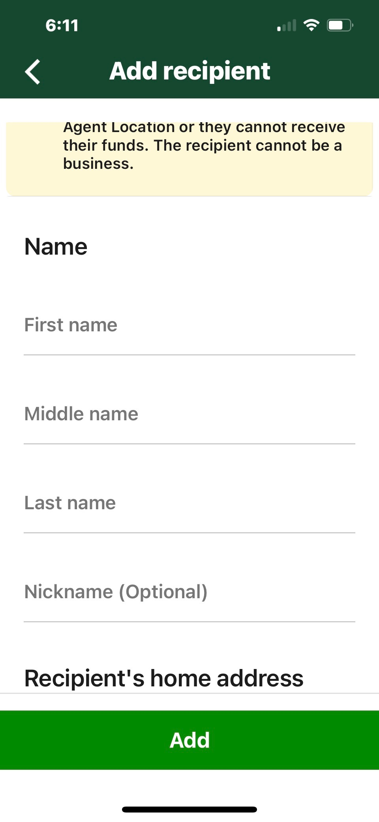Viewport: 379px width, 822px height.
Task: Tap "The recipient cannot be a" sentence
Action: point(248,146)
